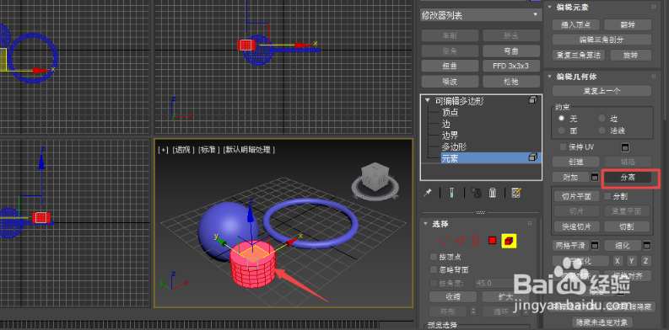Click the 分离 button

628,178
